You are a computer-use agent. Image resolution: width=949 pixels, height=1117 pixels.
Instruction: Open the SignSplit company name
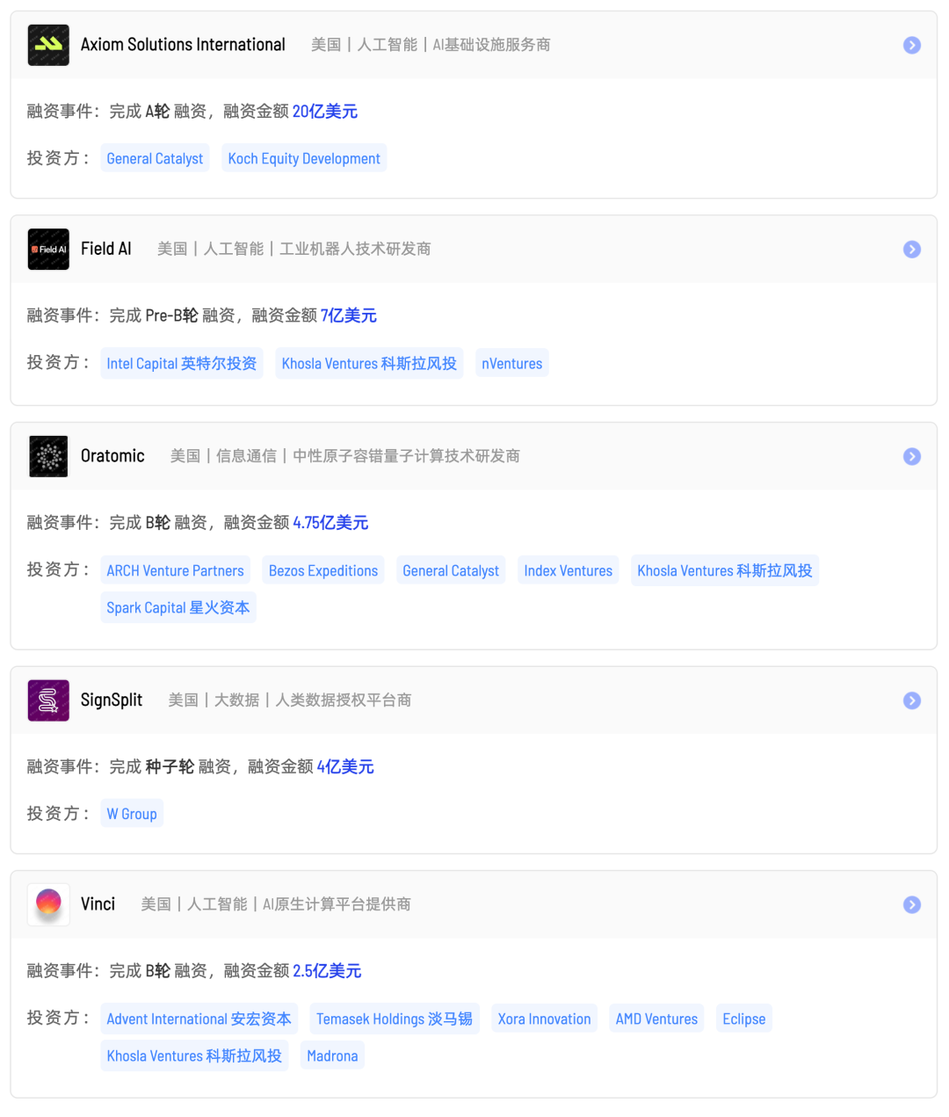112,700
